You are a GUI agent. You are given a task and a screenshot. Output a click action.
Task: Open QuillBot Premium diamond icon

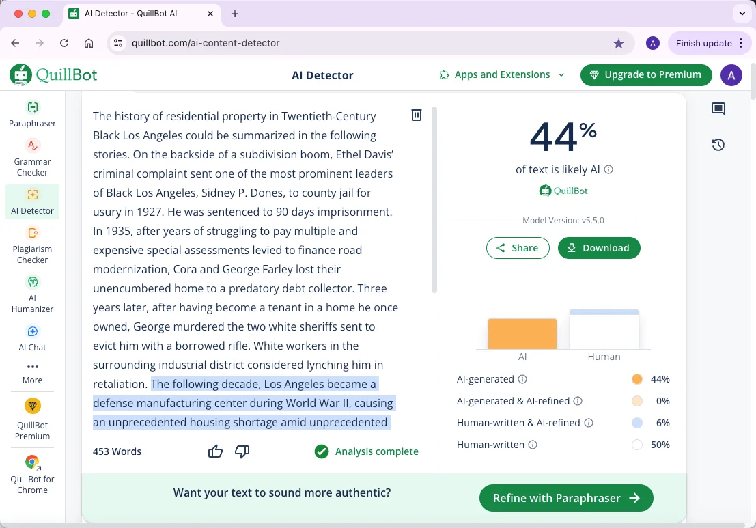(32, 406)
